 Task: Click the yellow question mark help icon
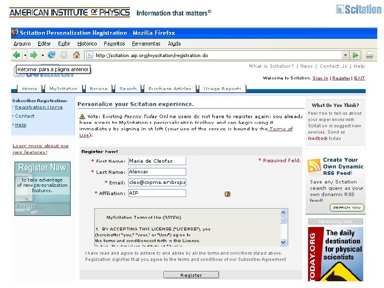pyautogui.click(x=227, y=194)
